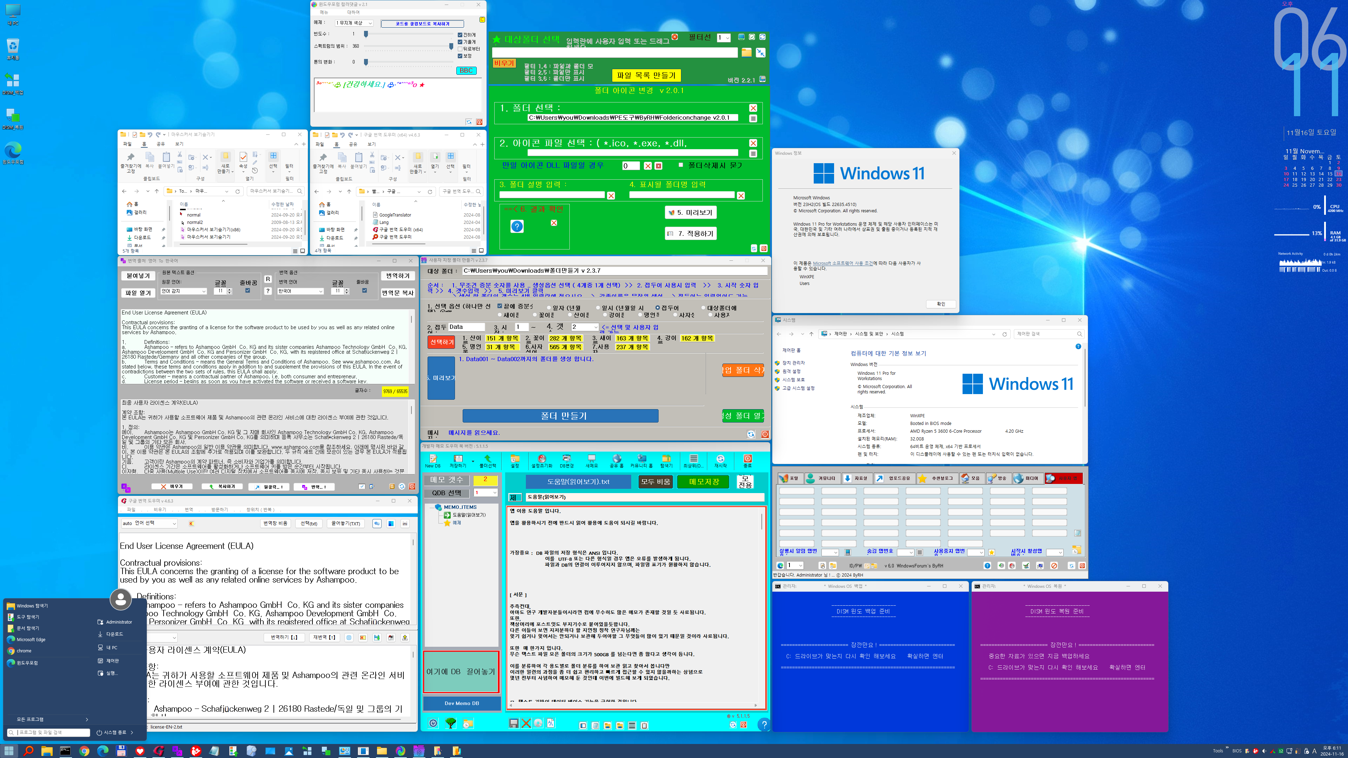Click 폴더선택 green arrow icon in memo helper
Viewport: 1348px width, 758px height.
(487, 461)
